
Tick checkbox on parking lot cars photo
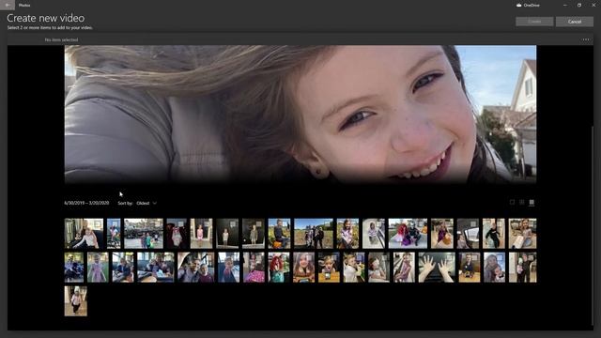(159, 223)
